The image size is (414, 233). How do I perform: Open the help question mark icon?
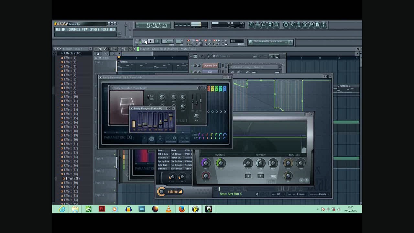(x=323, y=25)
